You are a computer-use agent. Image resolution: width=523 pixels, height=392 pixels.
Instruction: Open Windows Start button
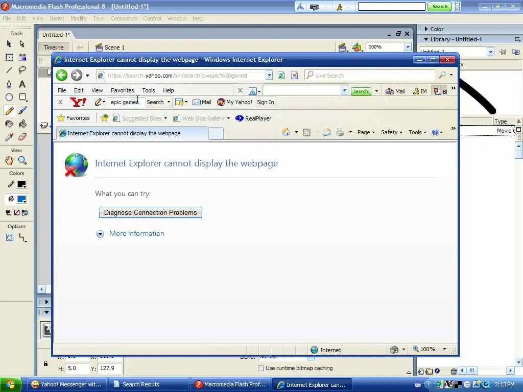[11, 384]
